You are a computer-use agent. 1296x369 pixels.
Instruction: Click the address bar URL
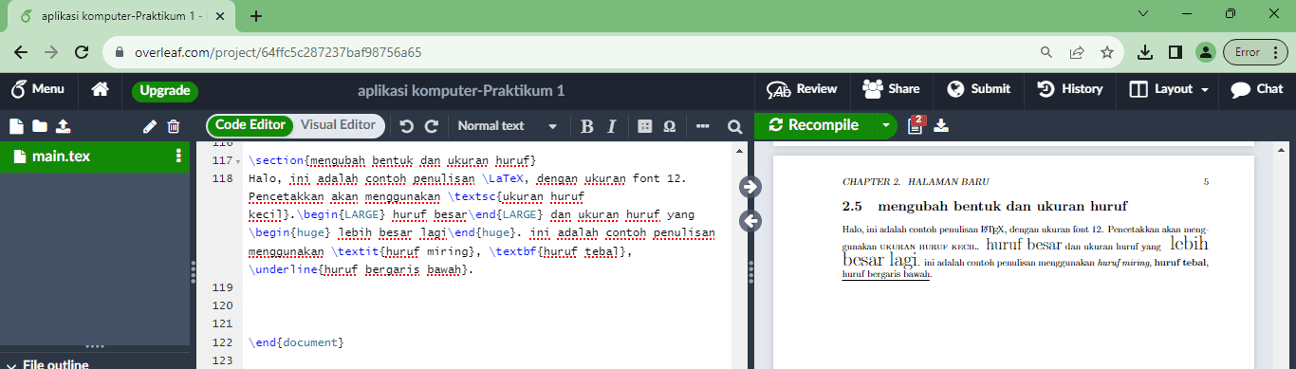pyautogui.click(x=278, y=53)
